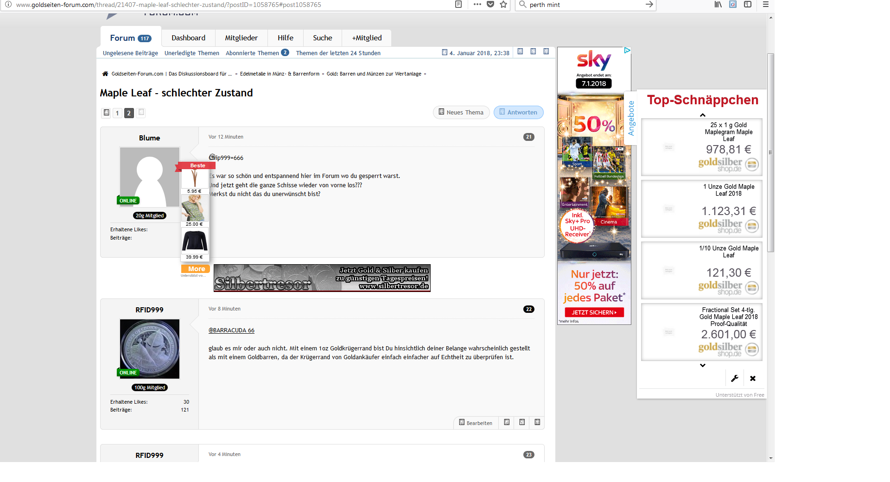Click the icon immediately right of Bearbeiten
The height and width of the screenshot is (482, 890).
[507, 423]
